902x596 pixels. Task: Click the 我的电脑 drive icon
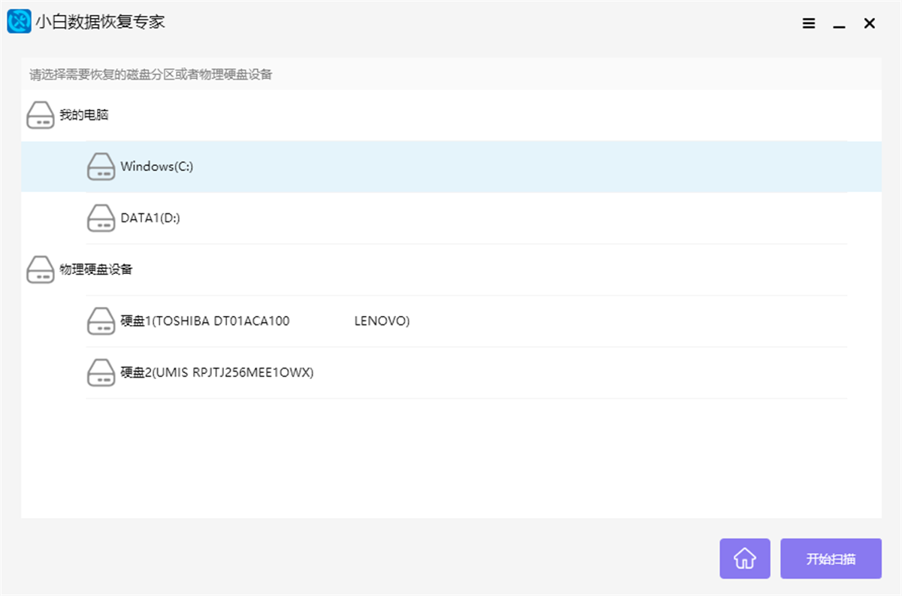41,116
